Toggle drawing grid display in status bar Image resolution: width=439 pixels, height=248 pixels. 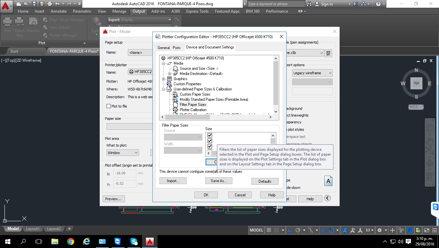click(269, 230)
